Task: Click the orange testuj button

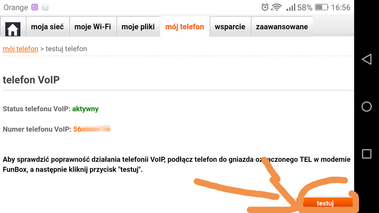Action: (x=325, y=203)
